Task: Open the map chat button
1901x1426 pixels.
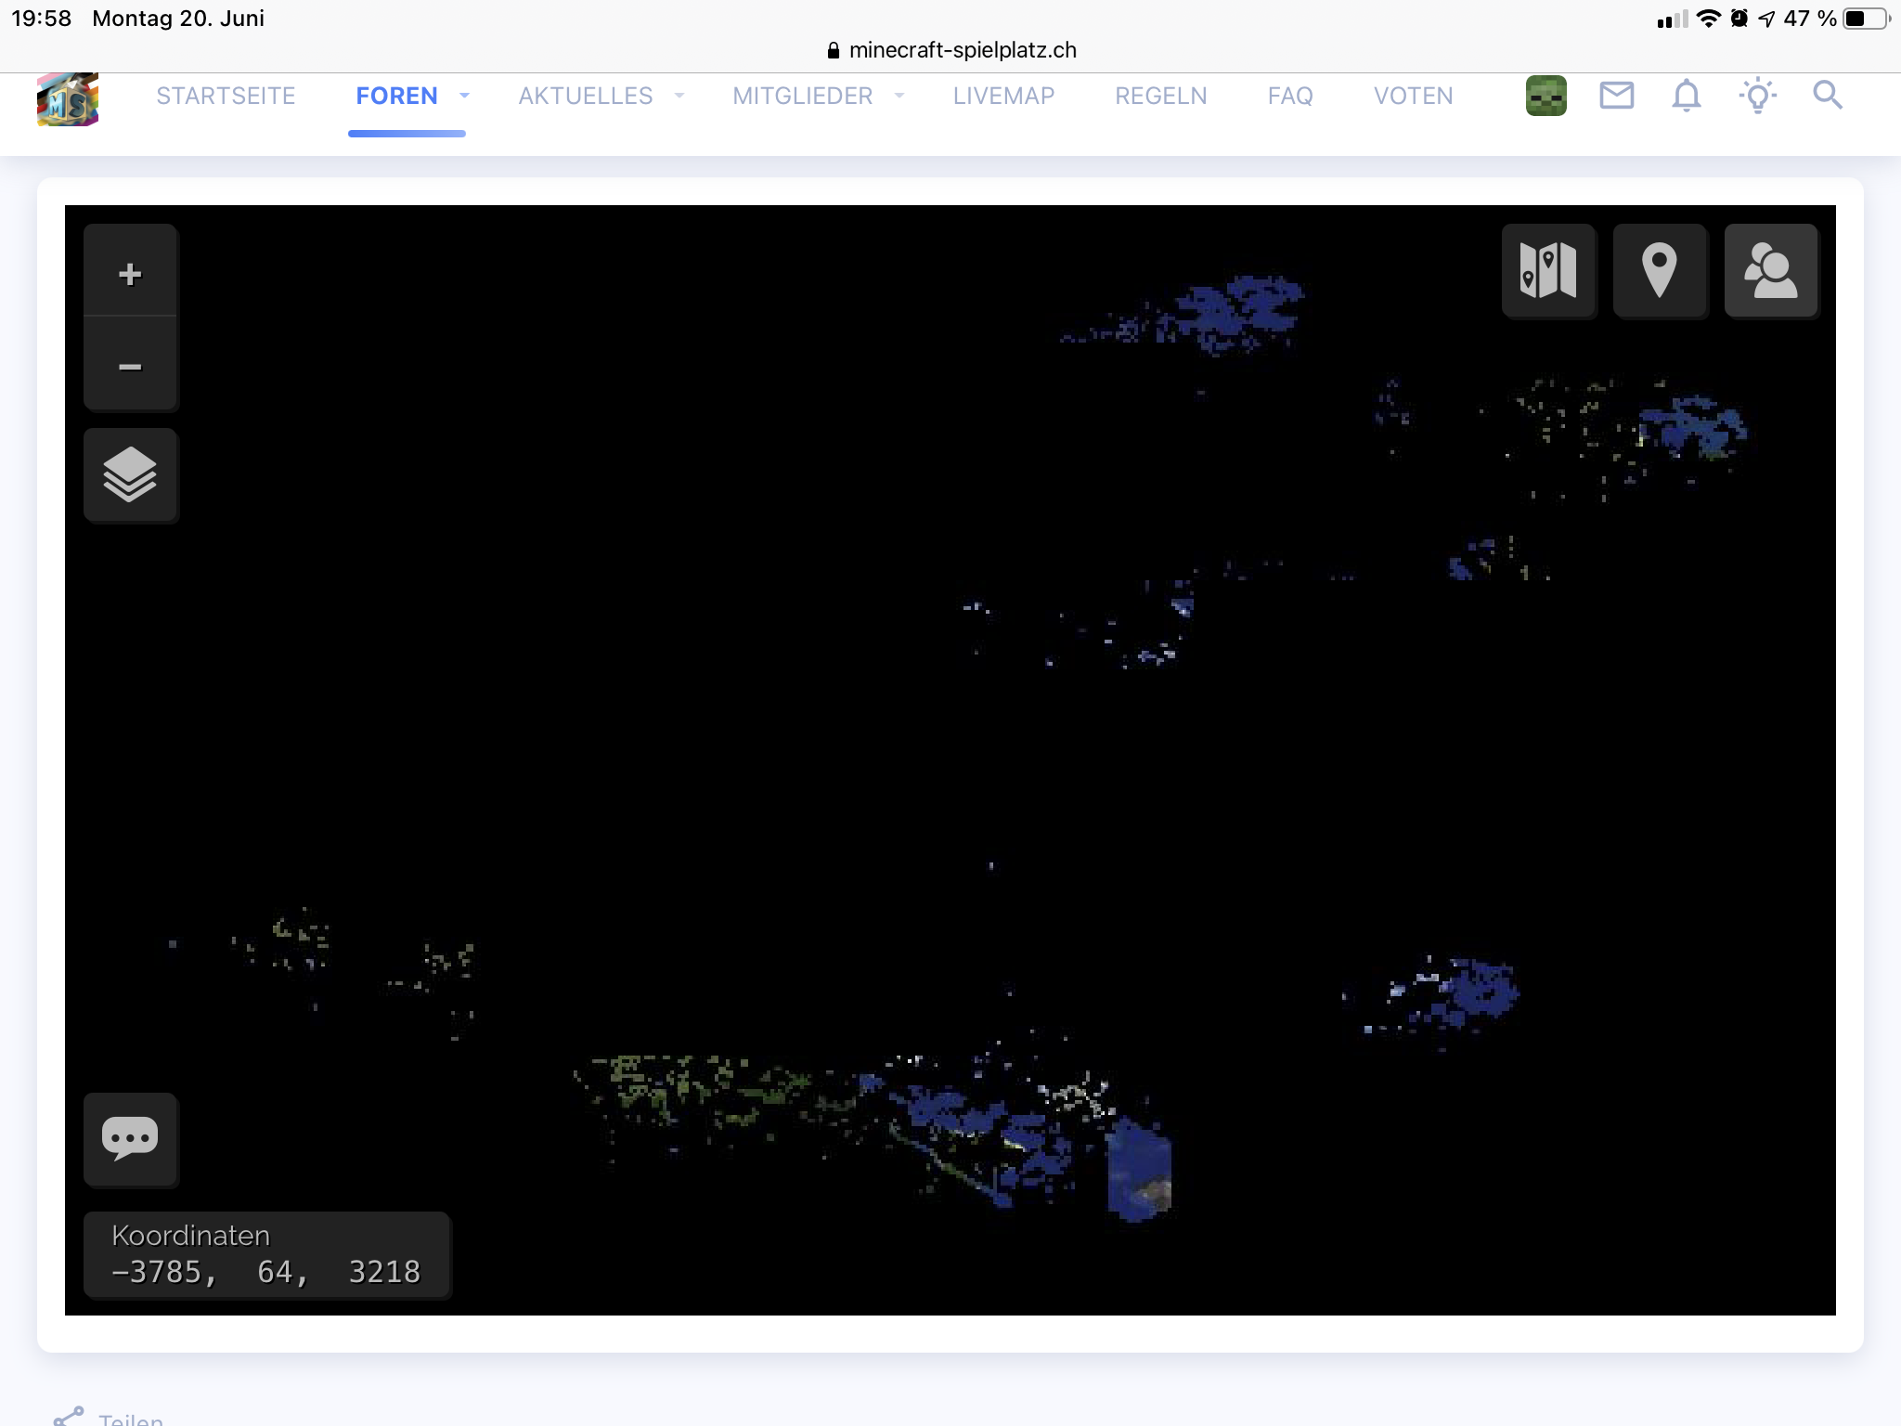Action: click(130, 1138)
